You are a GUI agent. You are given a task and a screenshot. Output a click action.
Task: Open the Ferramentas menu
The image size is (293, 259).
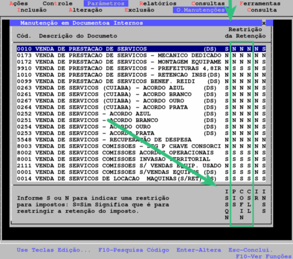(x=260, y=4)
